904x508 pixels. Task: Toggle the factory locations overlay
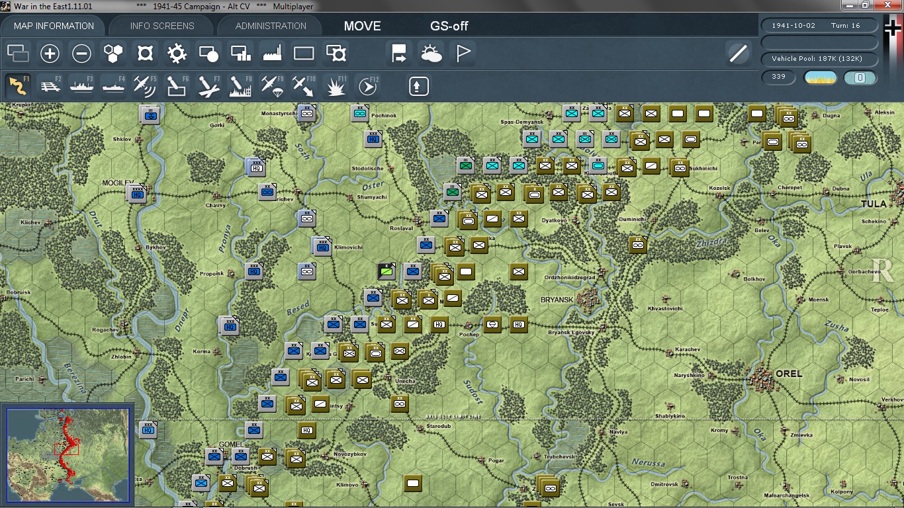272,54
